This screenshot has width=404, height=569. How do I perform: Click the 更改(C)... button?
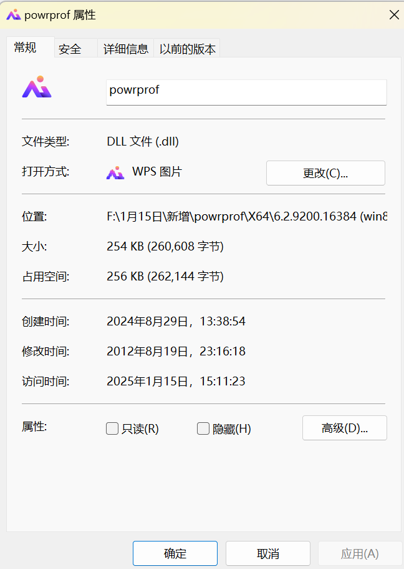pos(325,173)
